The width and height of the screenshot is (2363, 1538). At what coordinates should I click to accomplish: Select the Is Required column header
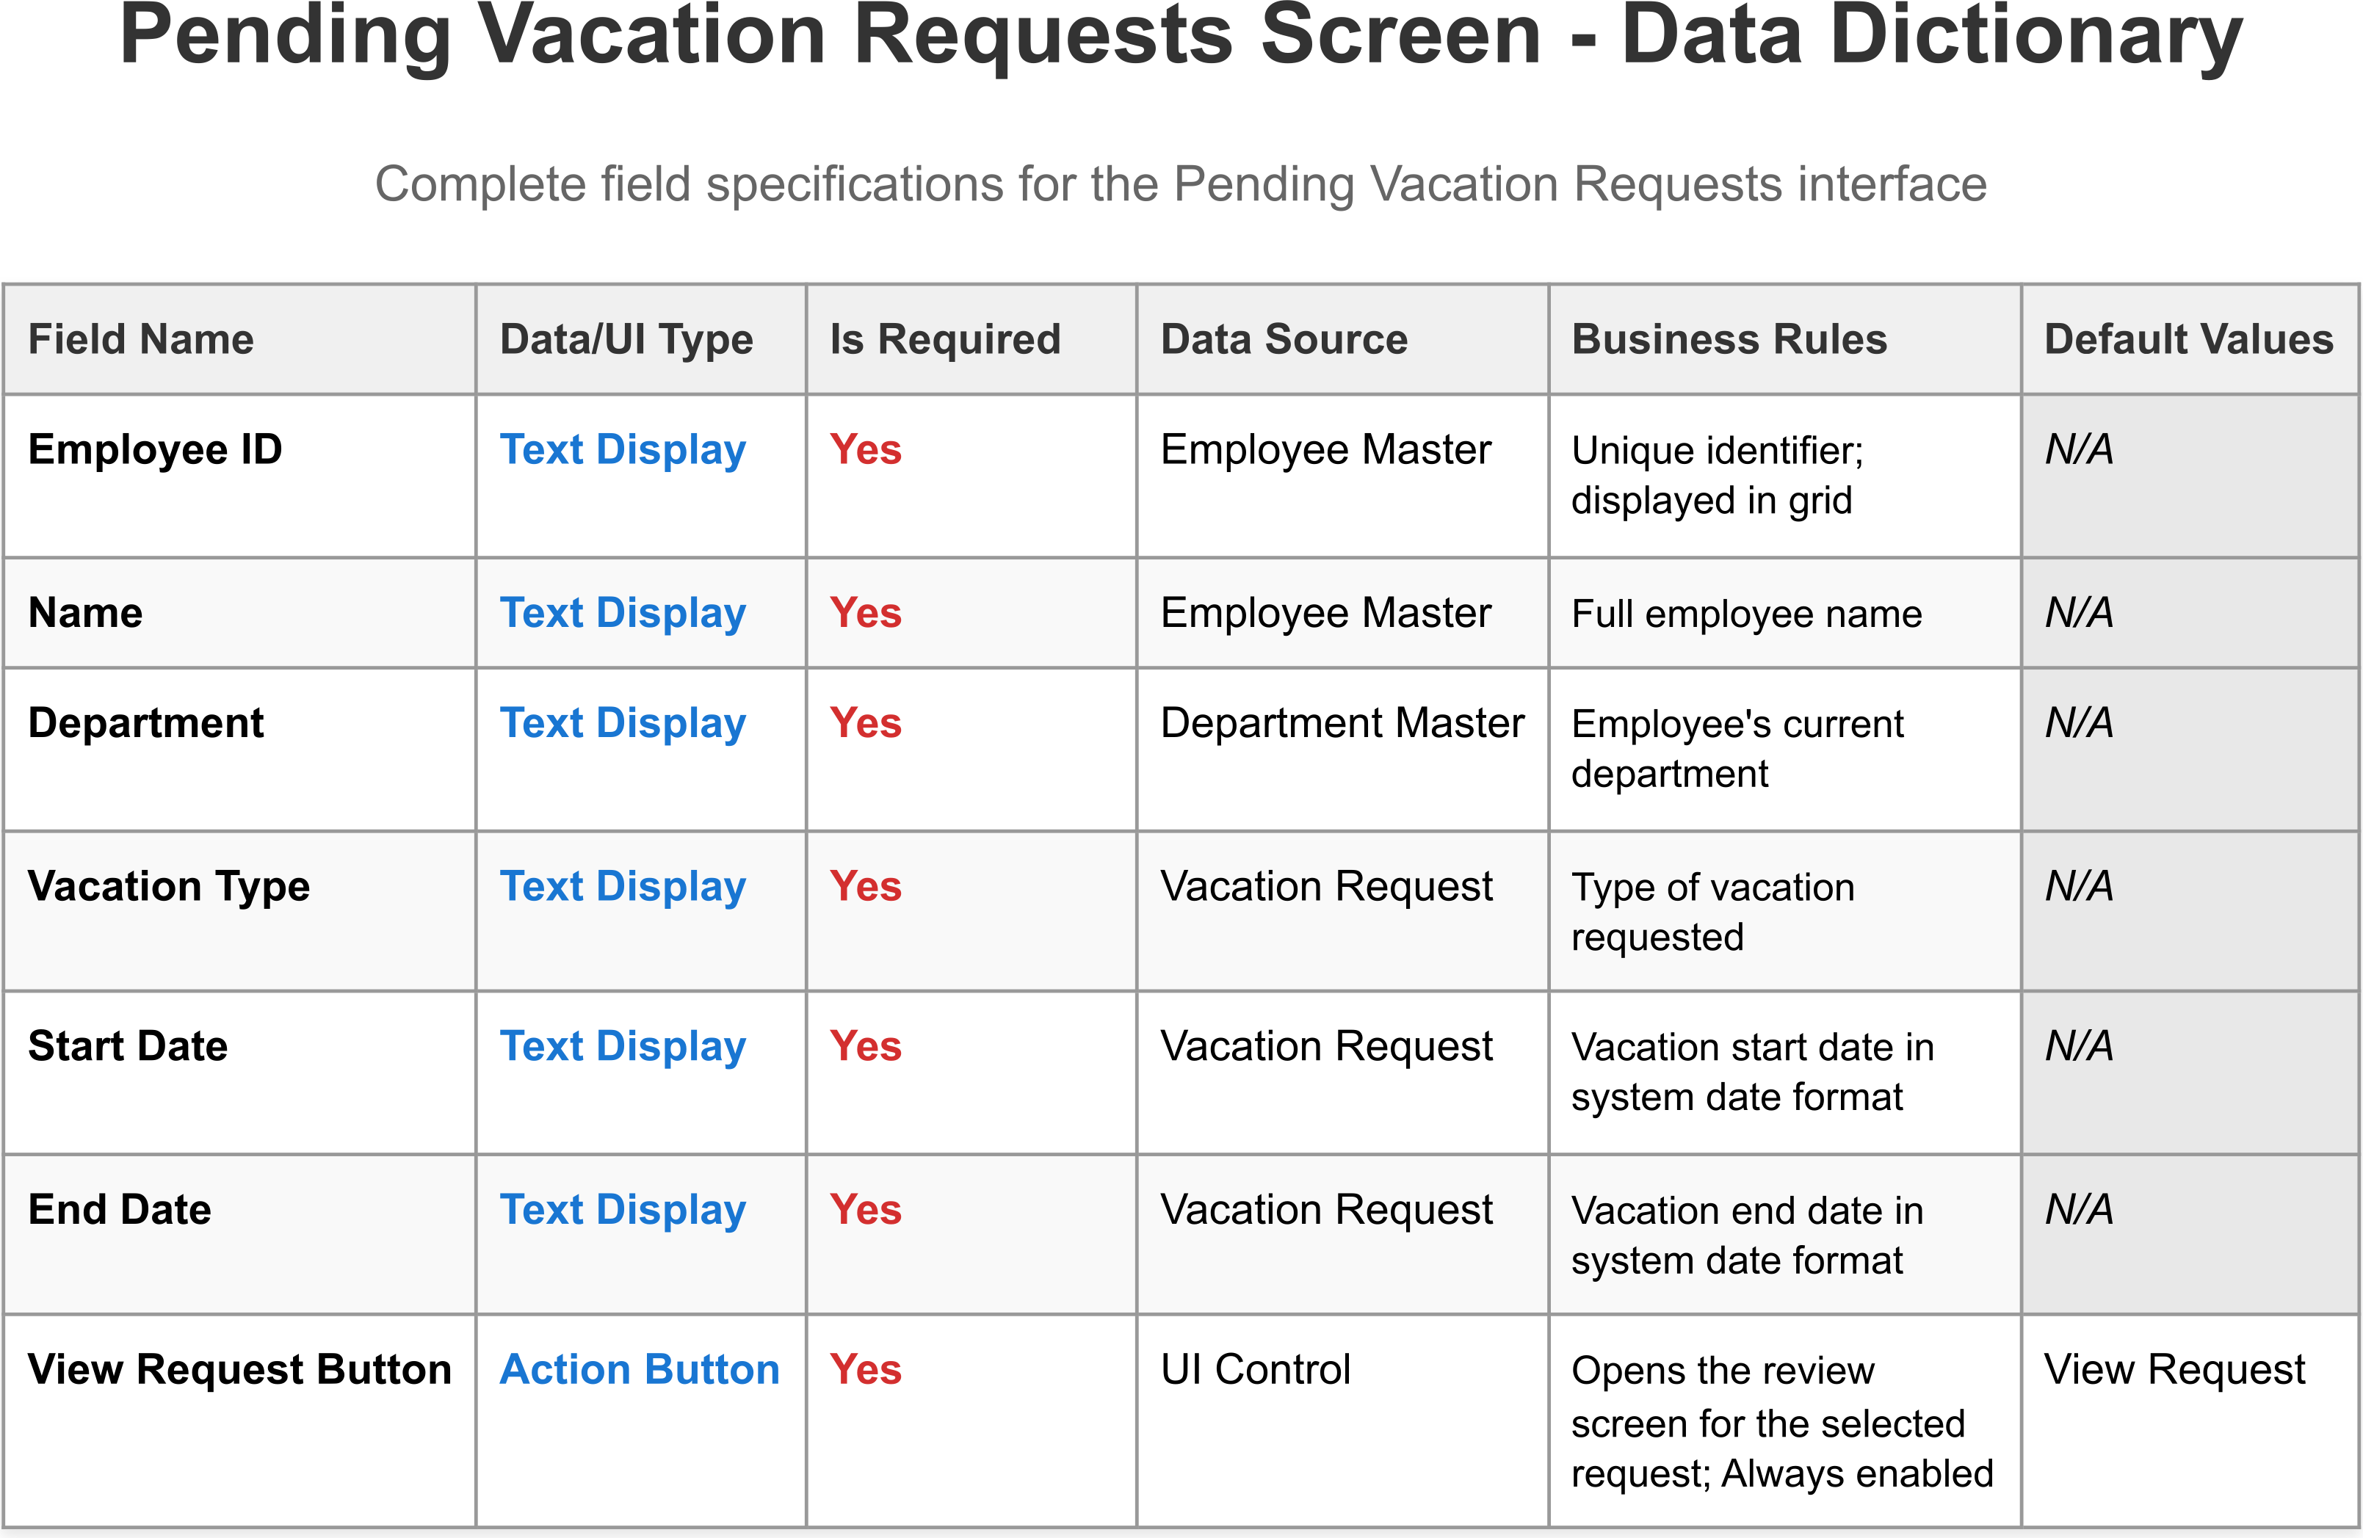click(945, 340)
